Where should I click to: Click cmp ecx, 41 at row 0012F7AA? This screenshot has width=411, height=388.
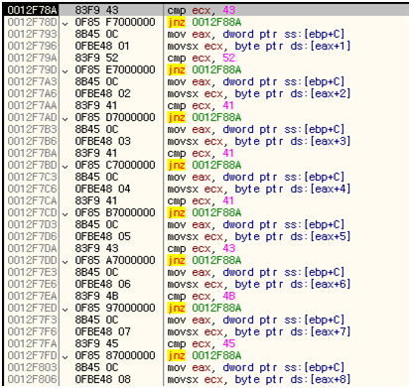click(201, 105)
